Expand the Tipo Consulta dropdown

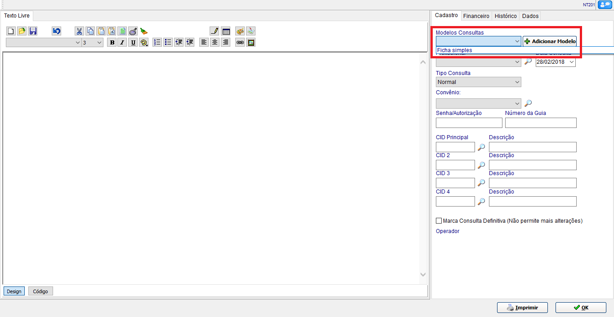pos(517,82)
